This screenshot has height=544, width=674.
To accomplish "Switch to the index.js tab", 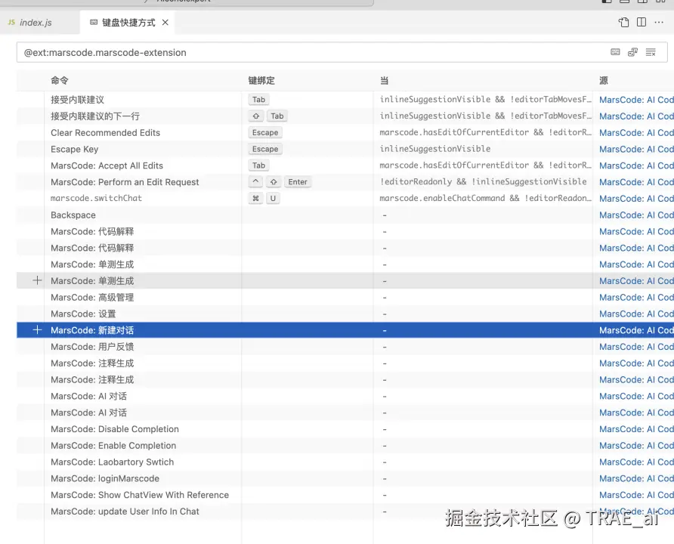I will pos(34,23).
